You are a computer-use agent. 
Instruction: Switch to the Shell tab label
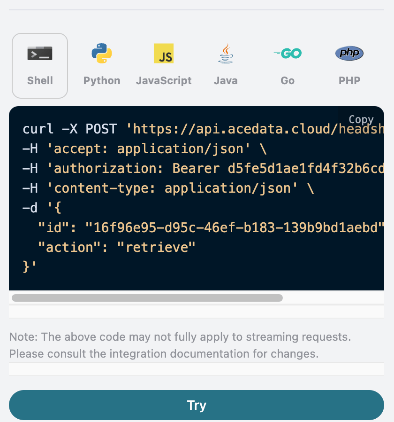pyautogui.click(x=40, y=80)
